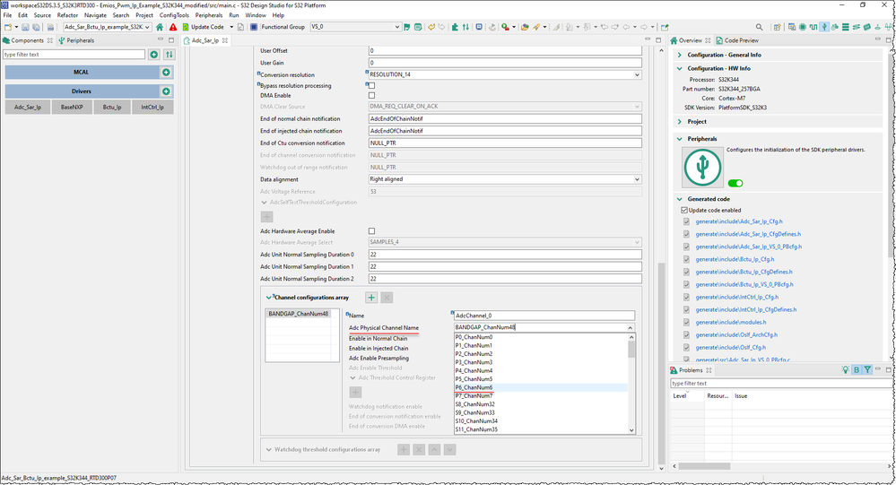This screenshot has height=485, width=896.
Task: Toggle the green peripherals enable switch
Action: [x=735, y=183]
